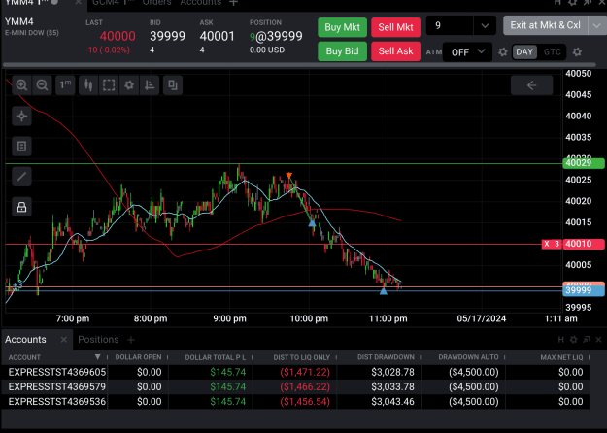Open ATM settings gear icon
The image size is (607, 433).
point(502,52)
